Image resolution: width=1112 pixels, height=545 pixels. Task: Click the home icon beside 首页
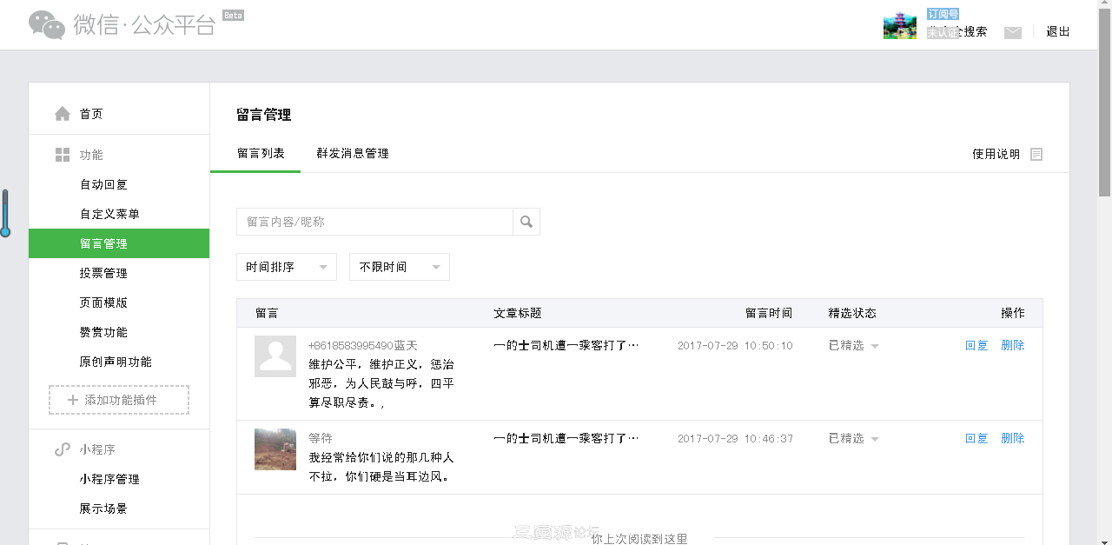pyautogui.click(x=63, y=114)
